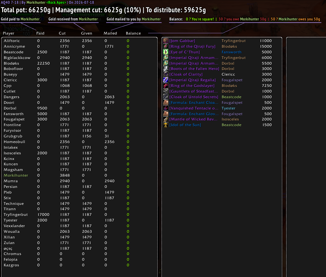Click the Mailed column header
Viewport: 326px width, 277px height.
111,33
